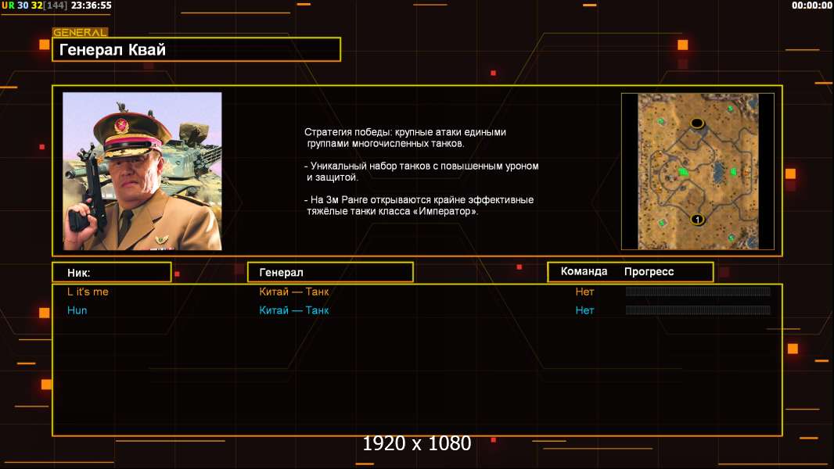
Task: Select player 'Hun' nickname
Action: point(77,310)
